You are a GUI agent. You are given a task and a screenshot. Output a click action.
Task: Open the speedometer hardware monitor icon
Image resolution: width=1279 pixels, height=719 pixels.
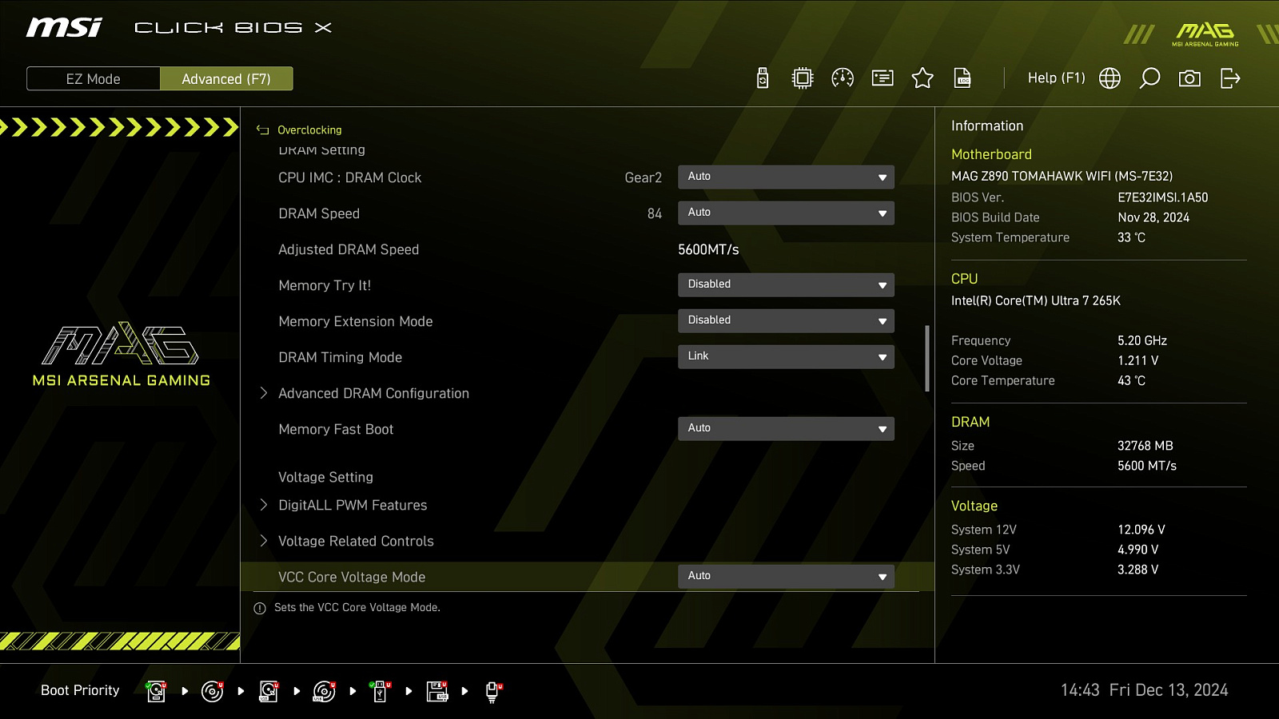[843, 78]
